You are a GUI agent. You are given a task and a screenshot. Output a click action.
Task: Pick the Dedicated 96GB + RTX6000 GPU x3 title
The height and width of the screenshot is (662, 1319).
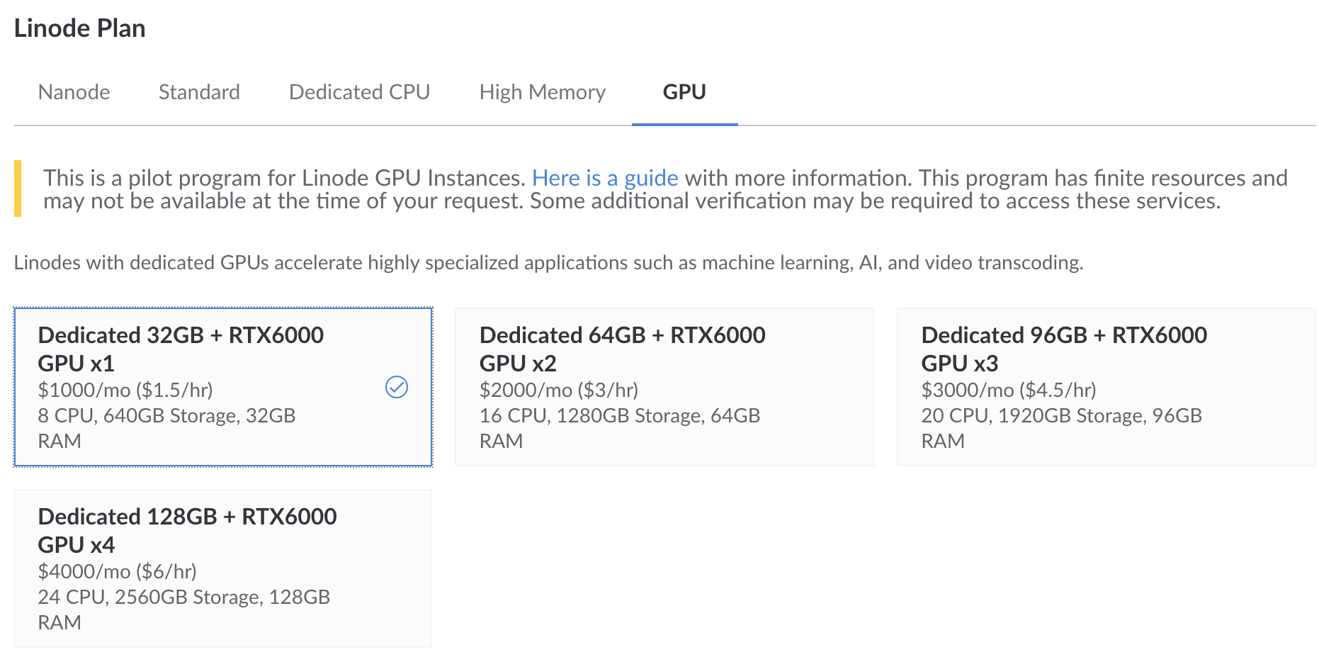click(x=1063, y=348)
